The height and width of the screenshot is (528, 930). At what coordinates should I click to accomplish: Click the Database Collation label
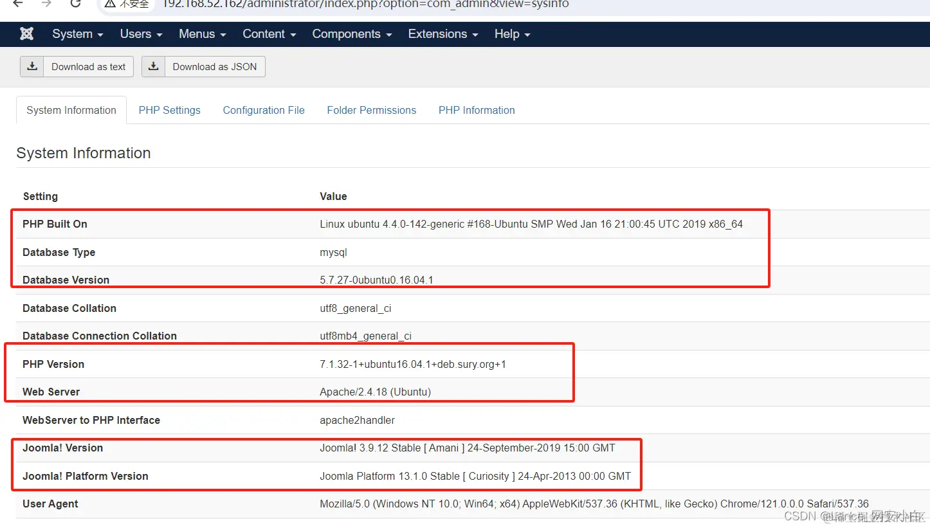tap(69, 308)
